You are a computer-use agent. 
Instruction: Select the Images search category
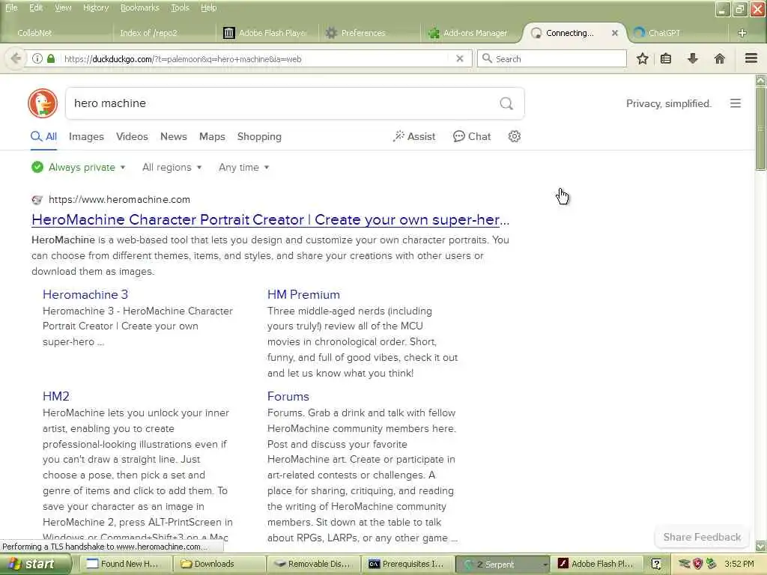coord(86,136)
